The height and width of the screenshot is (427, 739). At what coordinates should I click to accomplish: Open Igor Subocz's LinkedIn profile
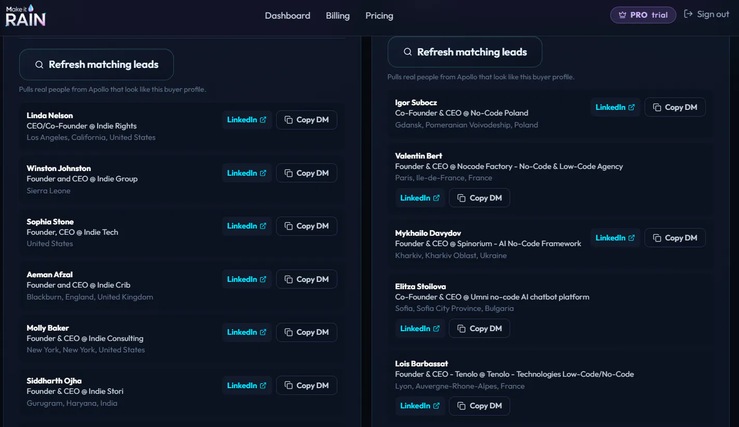(615, 107)
